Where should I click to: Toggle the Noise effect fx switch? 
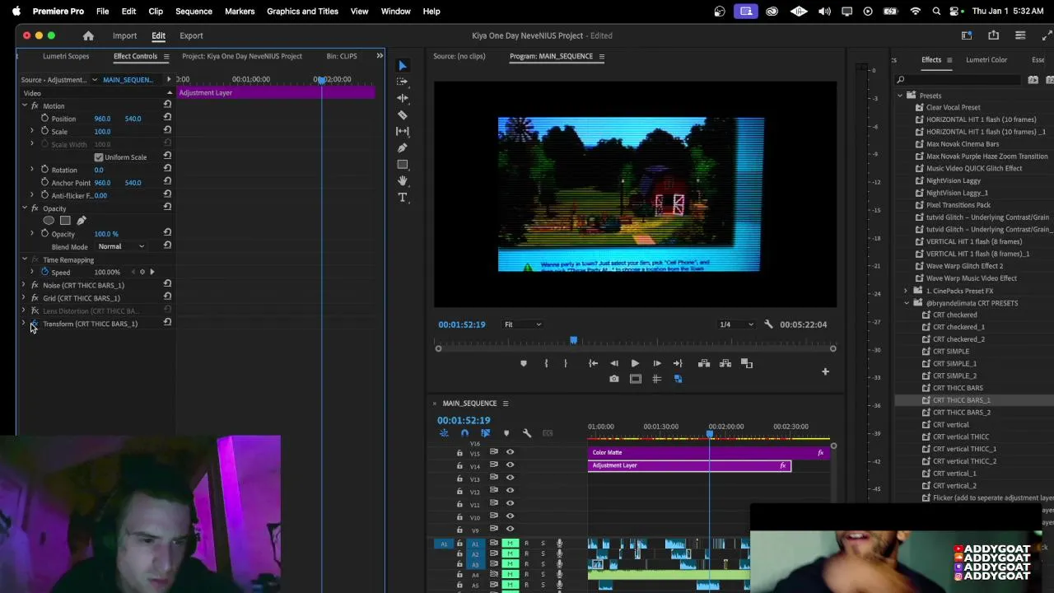(x=35, y=285)
